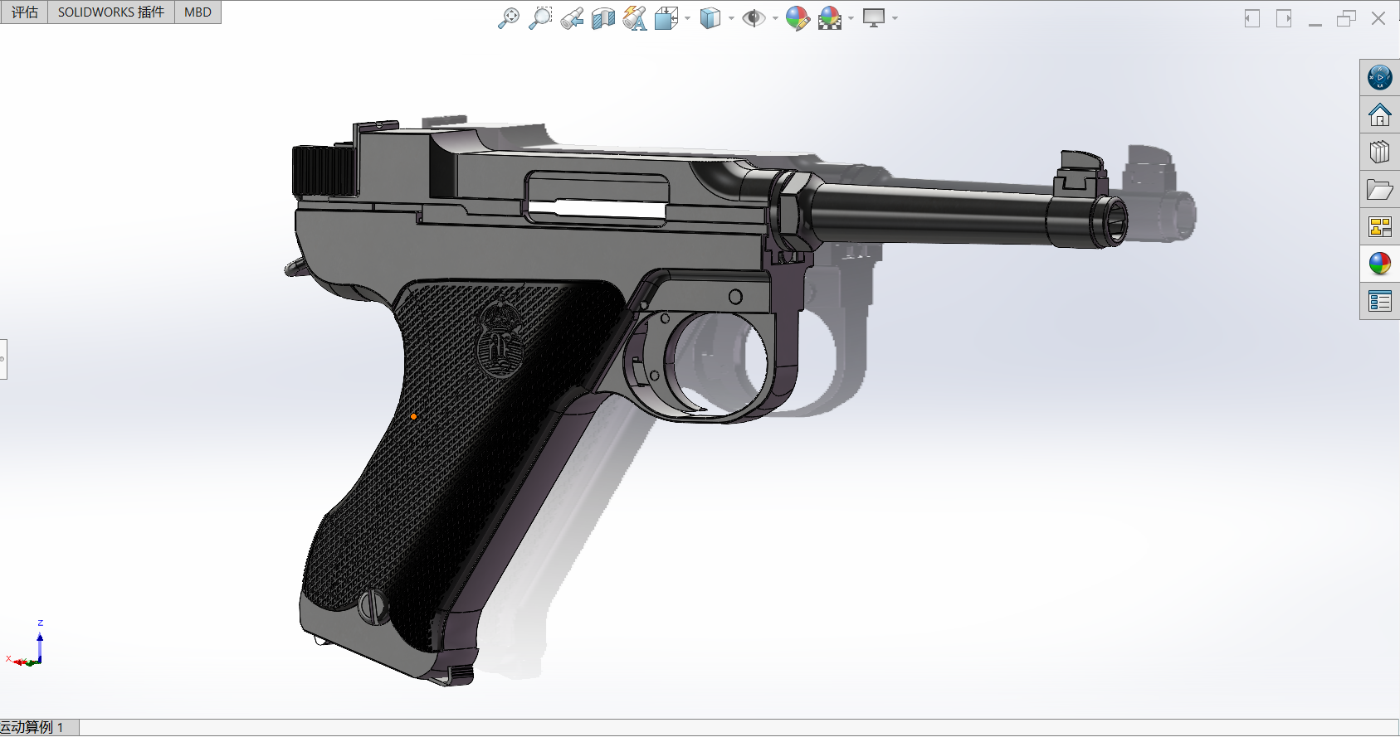
Task: Expand the View Orientation dropdown arrow
Action: pos(687,18)
